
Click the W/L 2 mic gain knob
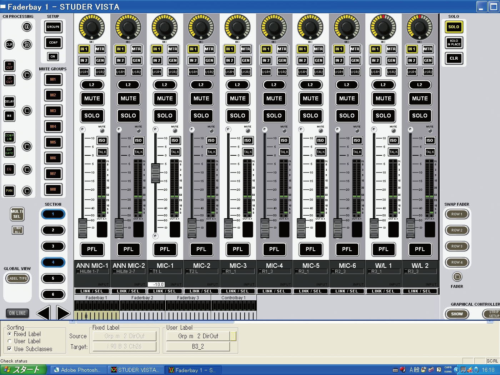[x=420, y=27]
